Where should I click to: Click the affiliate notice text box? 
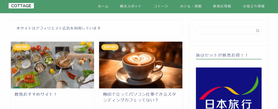click(x=97, y=28)
